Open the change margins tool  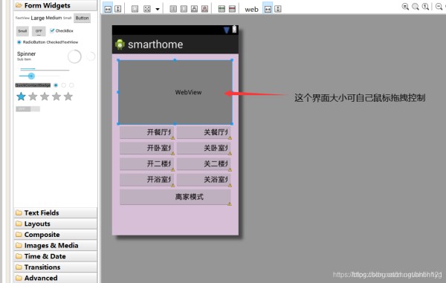click(135, 9)
